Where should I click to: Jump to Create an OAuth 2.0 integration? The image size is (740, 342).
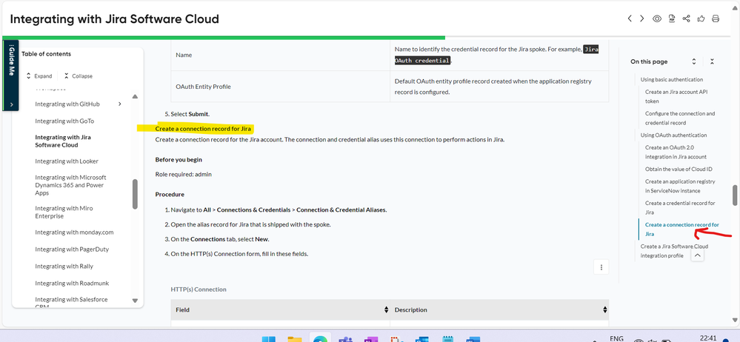pos(676,152)
